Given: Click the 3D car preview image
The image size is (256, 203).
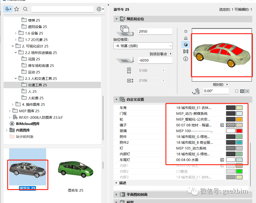Looking at the screenshot, I should [222, 55].
